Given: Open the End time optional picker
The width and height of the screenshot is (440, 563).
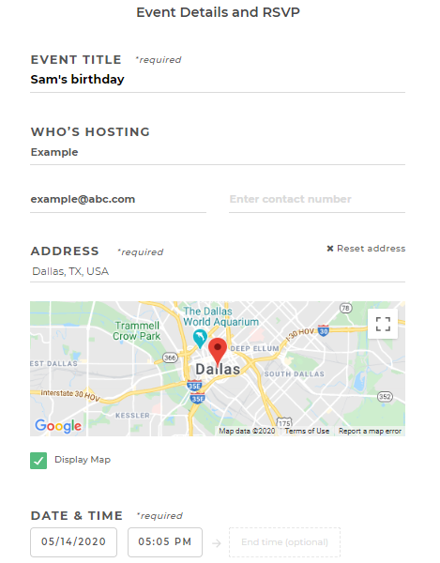Looking at the screenshot, I should coord(284,541).
